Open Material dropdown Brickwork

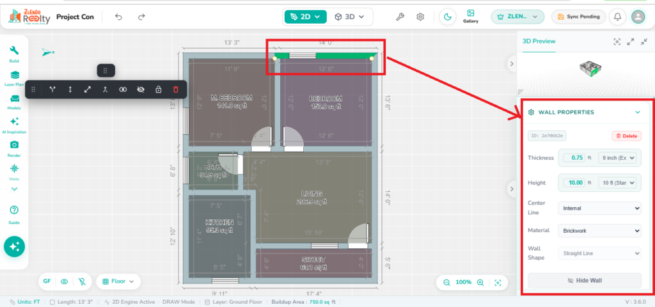(x=599, y=230)
